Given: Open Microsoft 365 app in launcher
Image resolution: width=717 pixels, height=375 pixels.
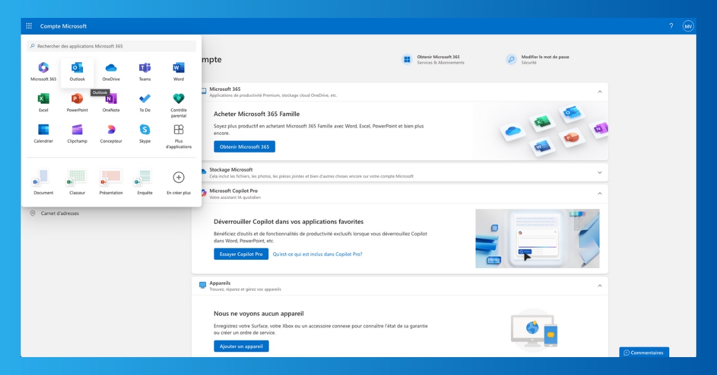Looking at the screenshot, I should pyautogui.click(x=44, y=71).
